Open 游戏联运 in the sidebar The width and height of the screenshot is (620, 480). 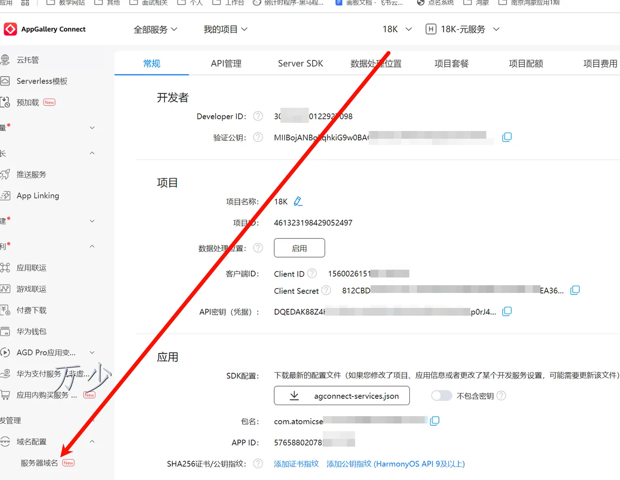(x=31, y=289)
